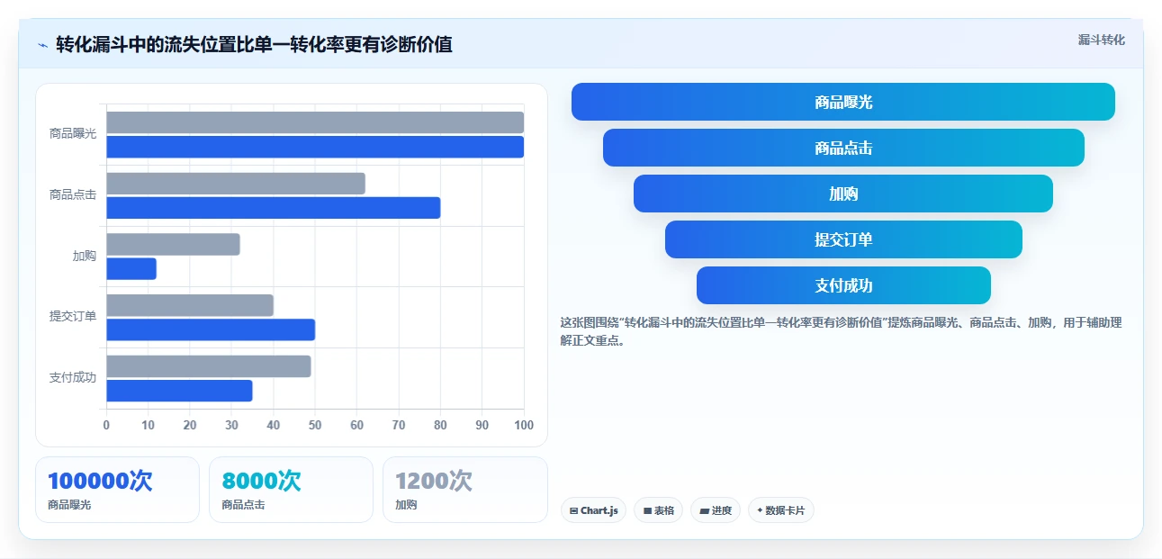Click the x-axis tick value 50
Screen dimensions: 1162x559
[315, 425]
